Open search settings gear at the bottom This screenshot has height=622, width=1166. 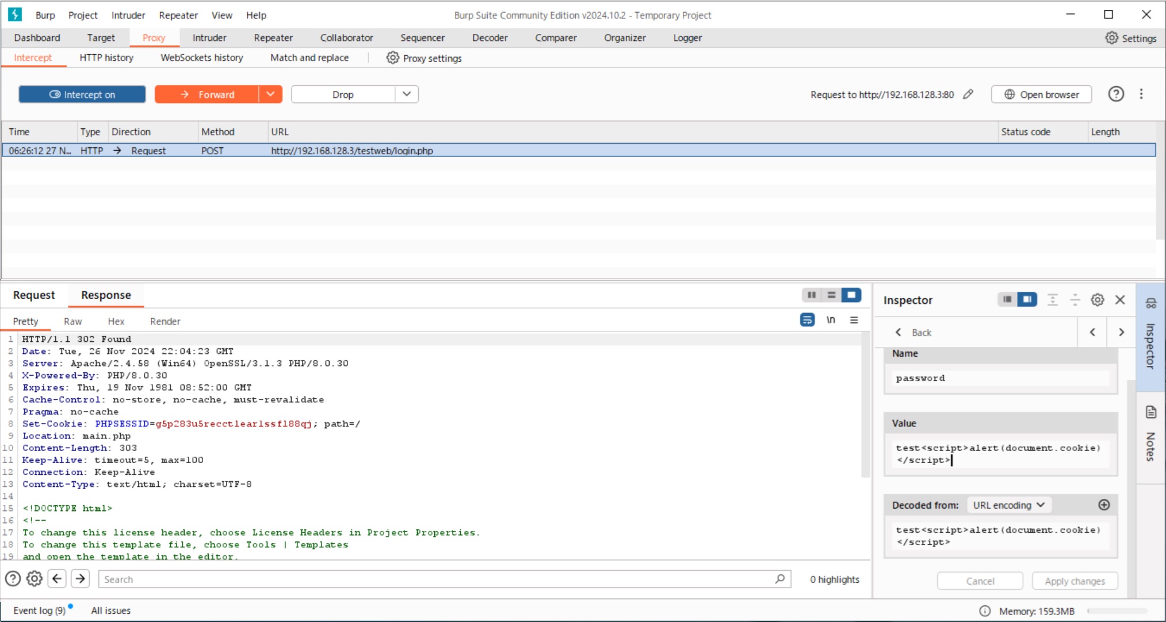(x=35, y=579)
